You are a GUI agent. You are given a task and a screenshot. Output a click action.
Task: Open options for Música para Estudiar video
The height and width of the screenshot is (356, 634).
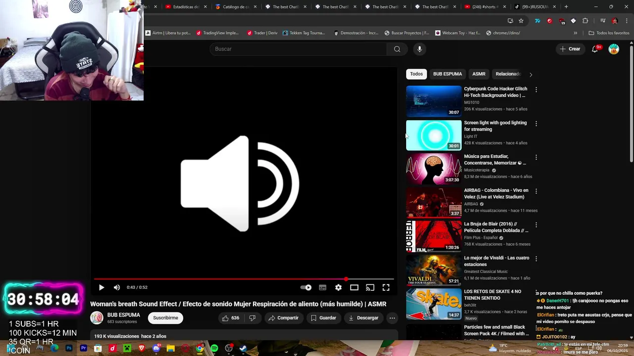tap(536, 157)
